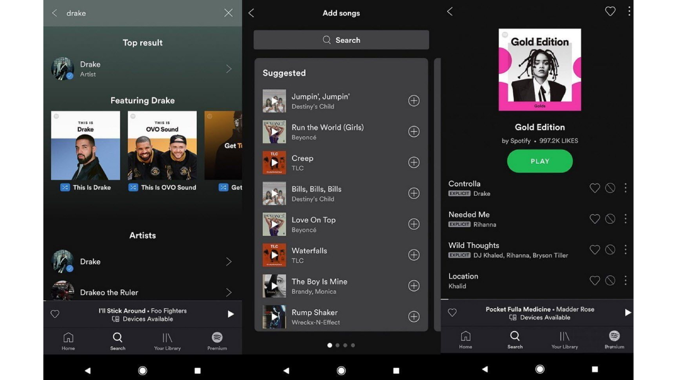The height and width of the screenshot is (380, 677).
Task: Open the options menu for Controlla
Action: 626,188
